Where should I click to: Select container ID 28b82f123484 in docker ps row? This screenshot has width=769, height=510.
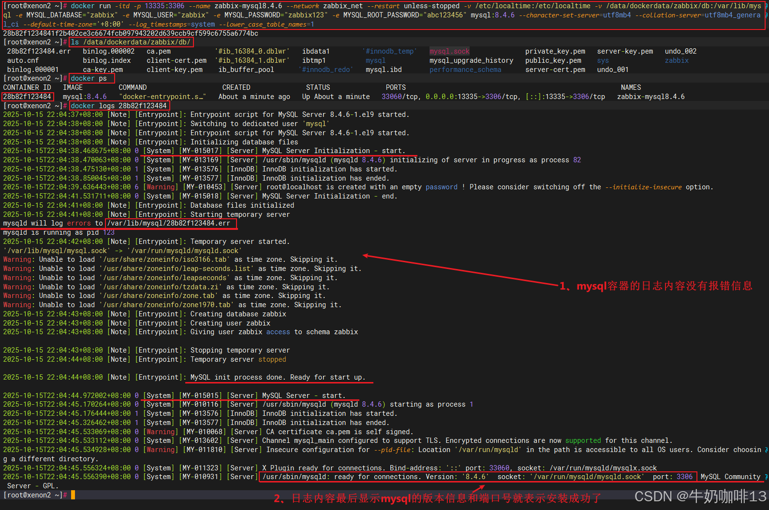(x=27, y=97)
